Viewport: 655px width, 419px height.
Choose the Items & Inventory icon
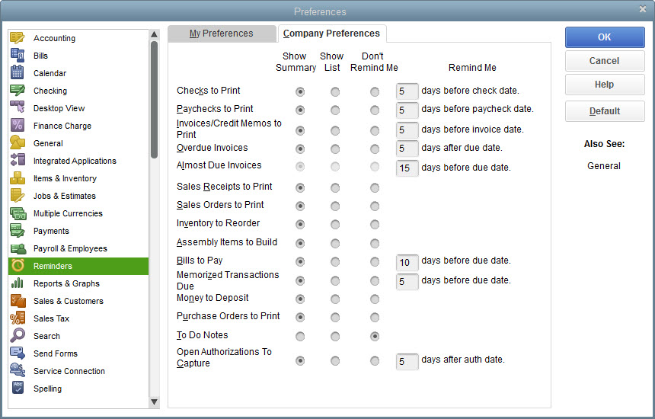coord(18,178)
